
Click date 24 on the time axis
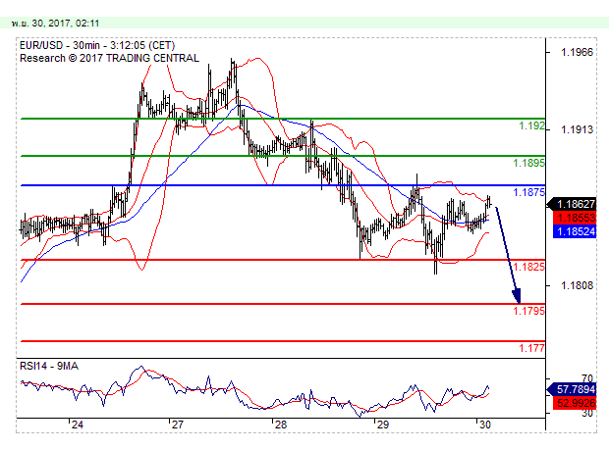pos(78,425)
